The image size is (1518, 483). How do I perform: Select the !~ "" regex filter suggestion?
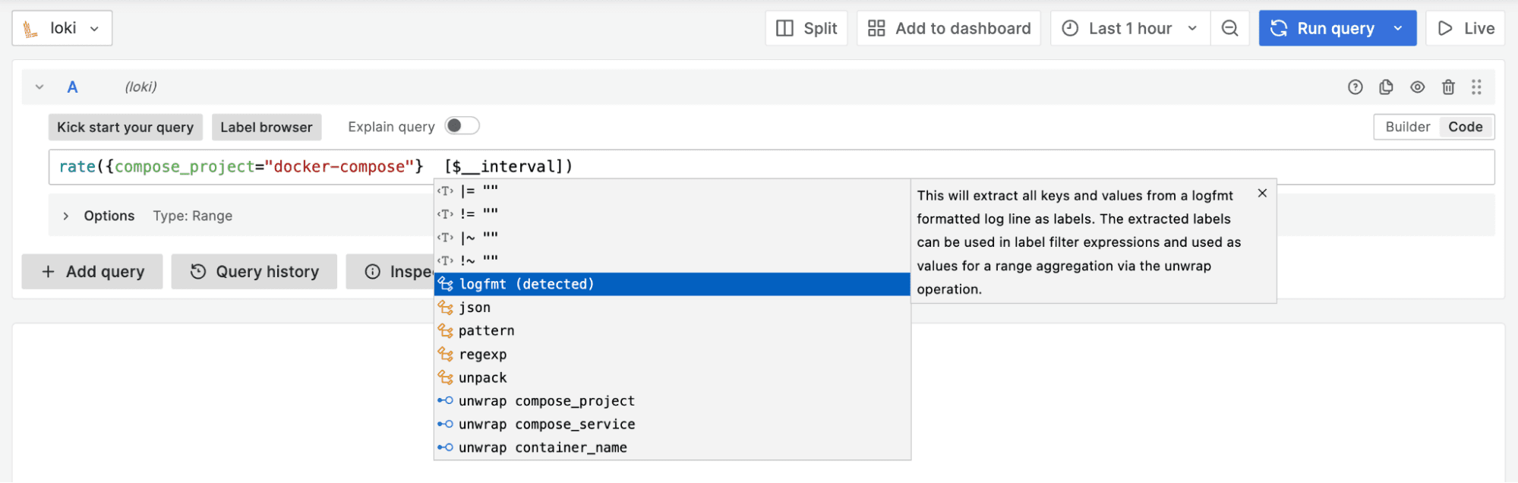(x=672, y=260)
